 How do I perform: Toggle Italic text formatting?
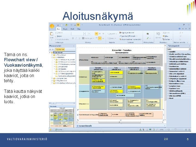[x=76, y=38]
